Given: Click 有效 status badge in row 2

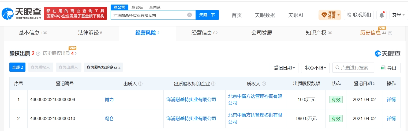Looking at the screenshot, I should [336, 118].
